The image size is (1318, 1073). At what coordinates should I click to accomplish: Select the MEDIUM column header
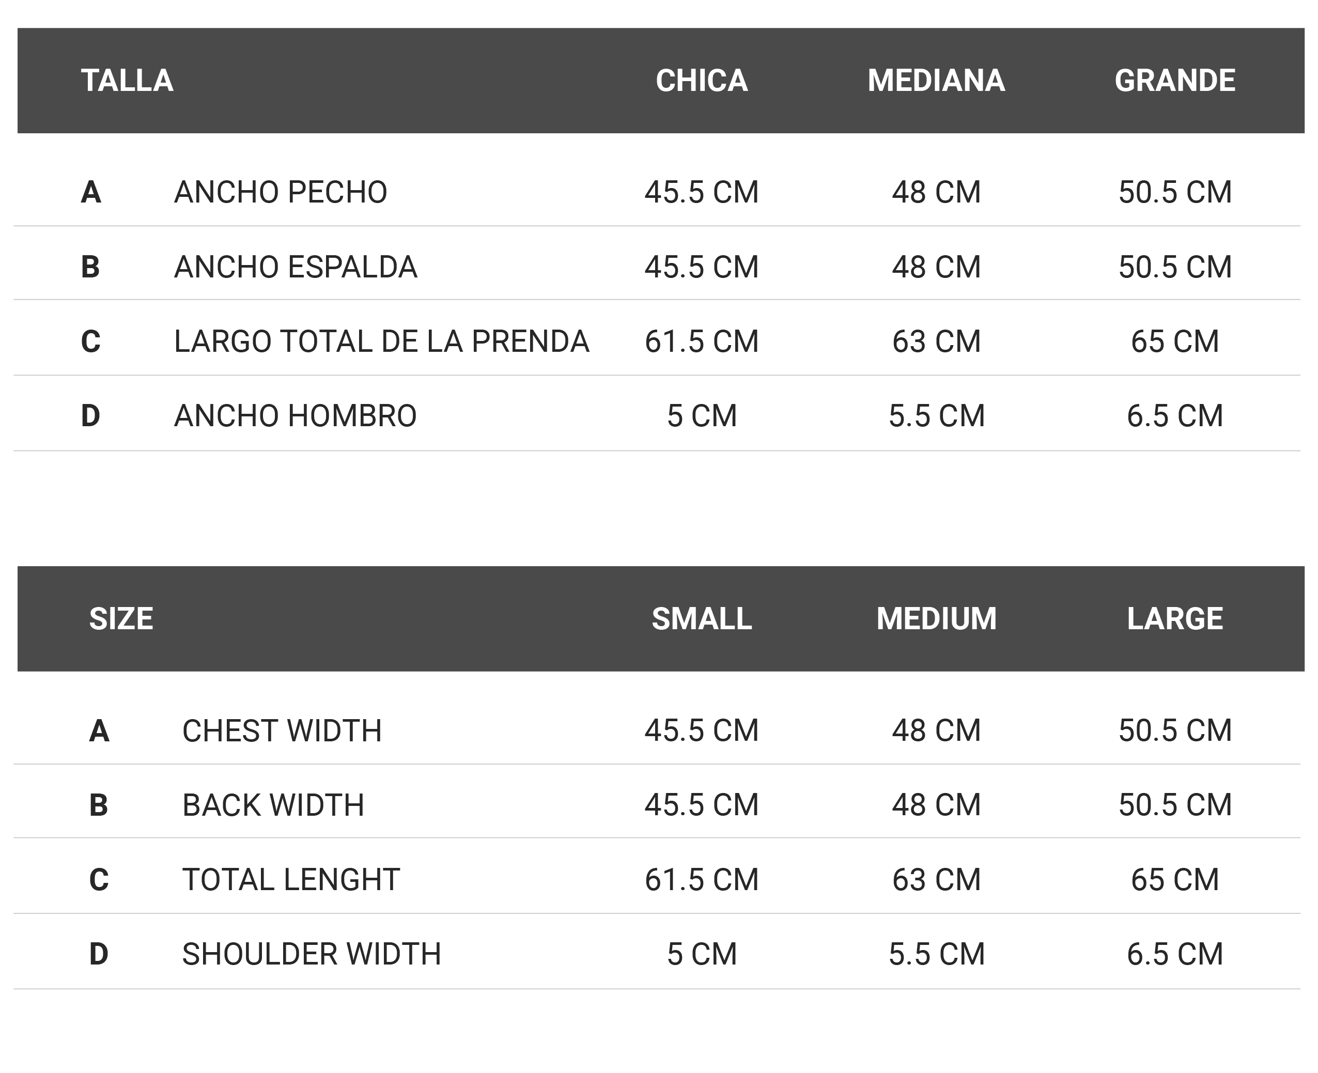(936, 619)
